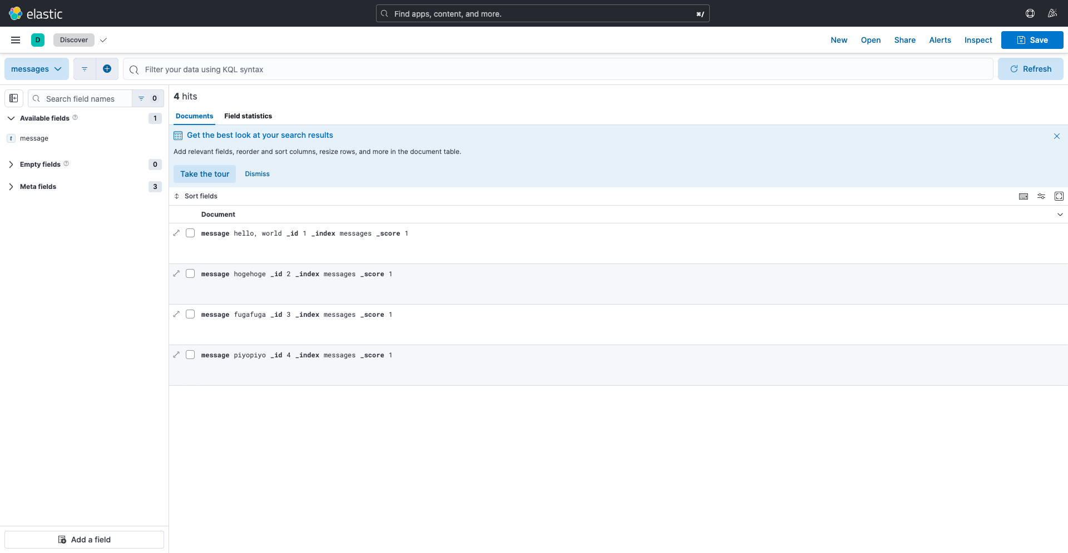This screenshot has height=553, width=1068.
Task: Click Share in the top menu
Action: point(905,40)
